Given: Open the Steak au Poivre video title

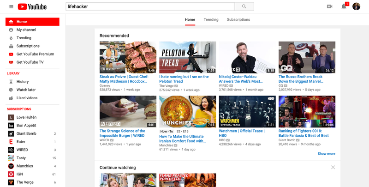Looking at the screenshot, I should (x=124, y=79).
